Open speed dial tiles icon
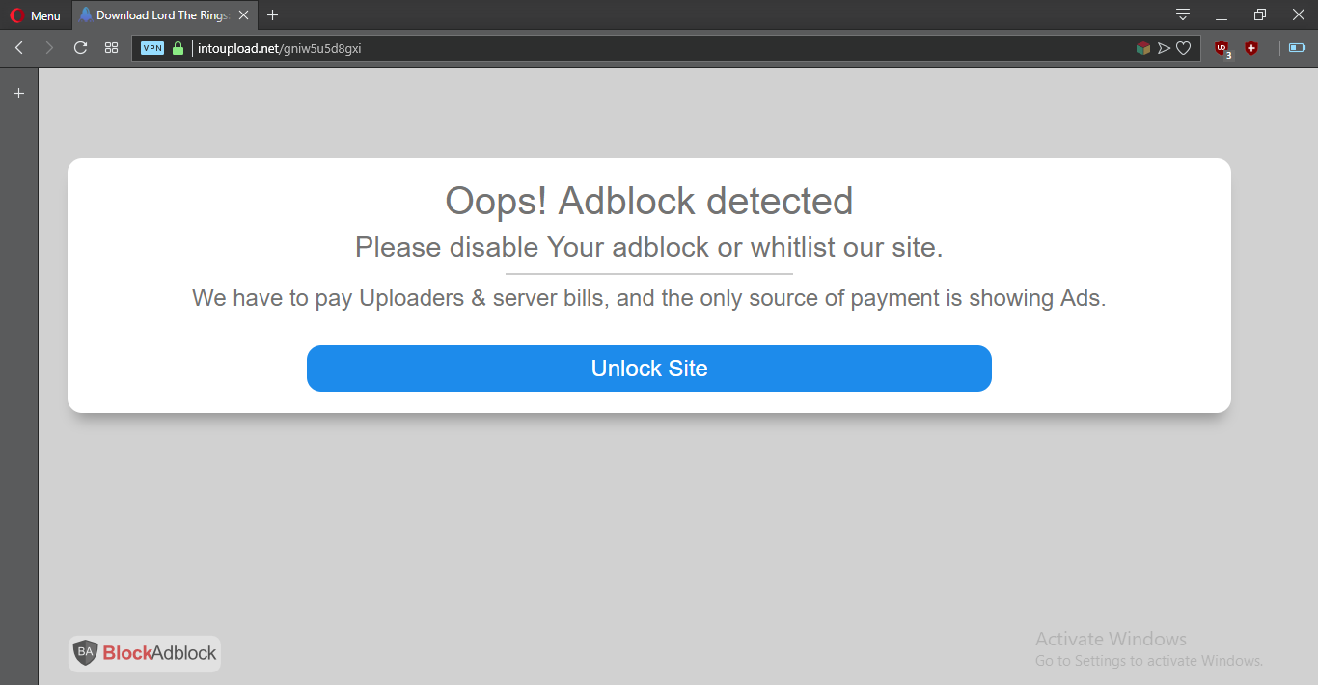 pos(111,47)
